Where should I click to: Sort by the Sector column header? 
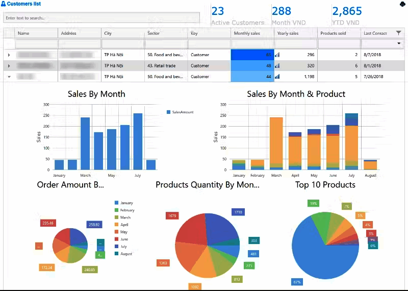[166, 33]
